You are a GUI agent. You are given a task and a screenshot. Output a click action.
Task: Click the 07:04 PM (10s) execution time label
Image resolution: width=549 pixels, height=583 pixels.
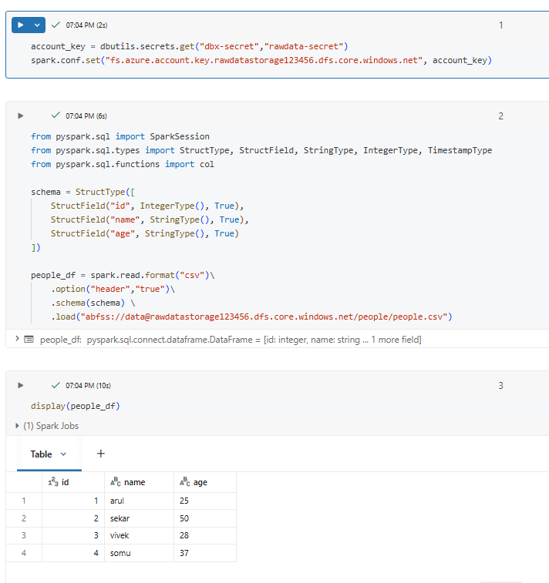click(88, 385)
